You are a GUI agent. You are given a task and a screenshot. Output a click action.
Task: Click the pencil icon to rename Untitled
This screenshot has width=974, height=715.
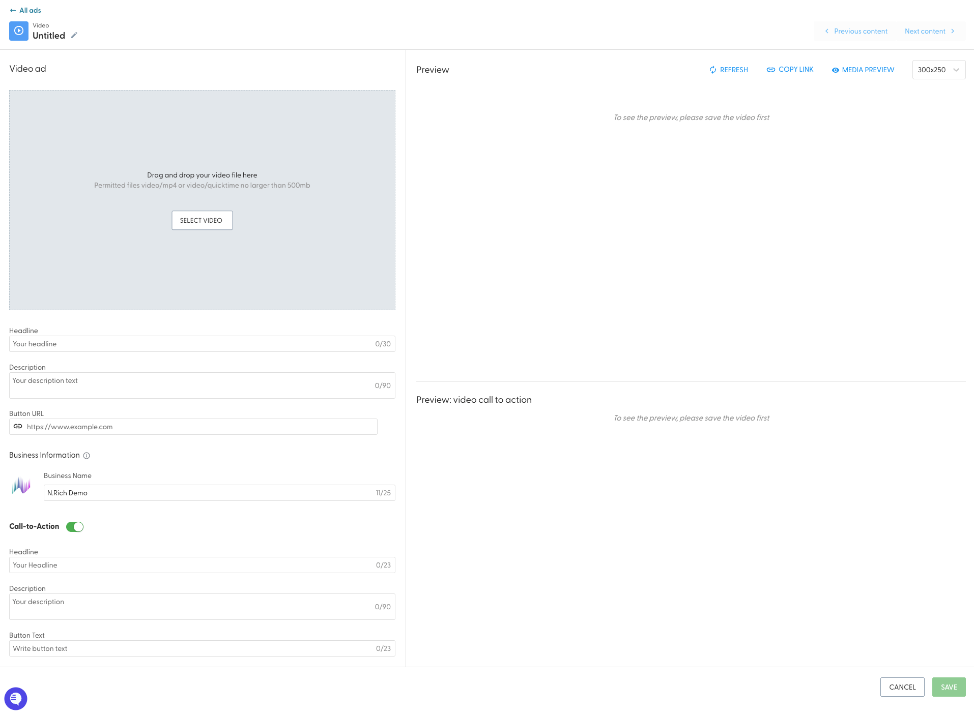click(x=74, y=35)
